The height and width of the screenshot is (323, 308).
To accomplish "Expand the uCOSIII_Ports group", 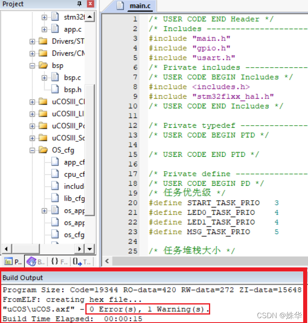I will (32, 126).
